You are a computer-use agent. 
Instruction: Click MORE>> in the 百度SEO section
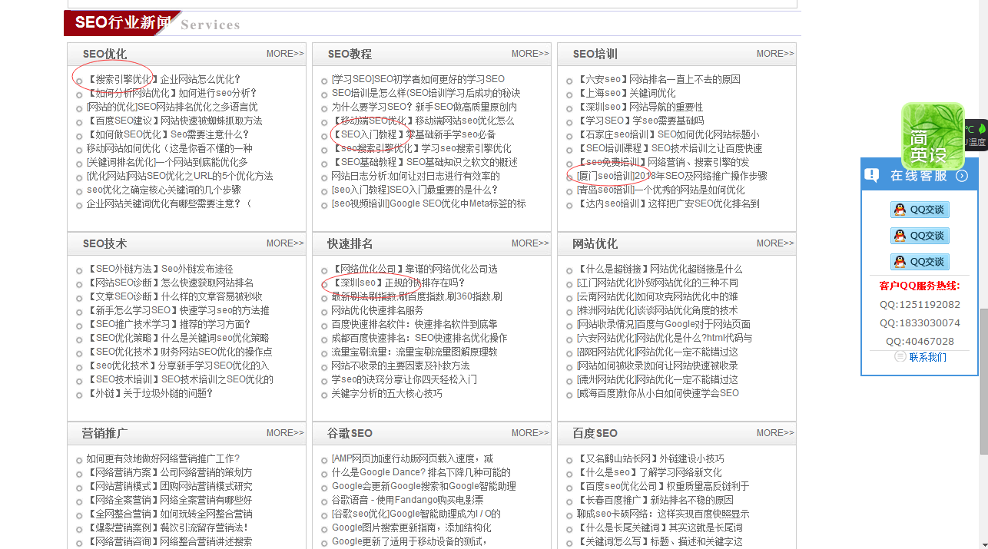774,432
